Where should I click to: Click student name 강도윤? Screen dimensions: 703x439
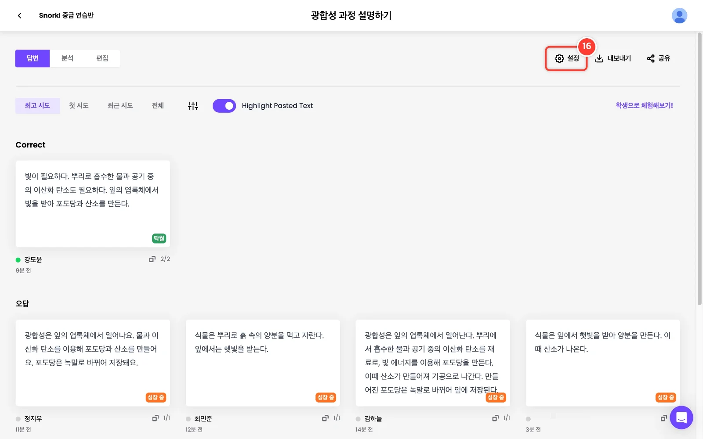pos(33,259)
